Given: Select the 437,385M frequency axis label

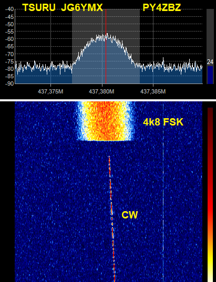Looking at the screenshot, I should 153,91.
